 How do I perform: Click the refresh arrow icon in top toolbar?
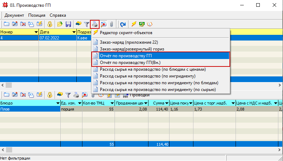pyautogui.click(x=123, y=24)
